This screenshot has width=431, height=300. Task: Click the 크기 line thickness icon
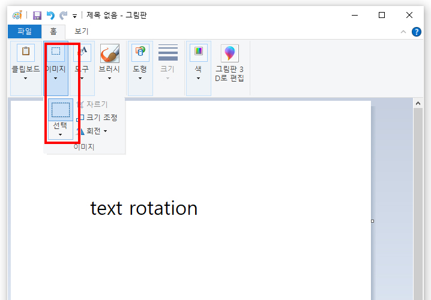pyautogui.click(x=168, y=52)
